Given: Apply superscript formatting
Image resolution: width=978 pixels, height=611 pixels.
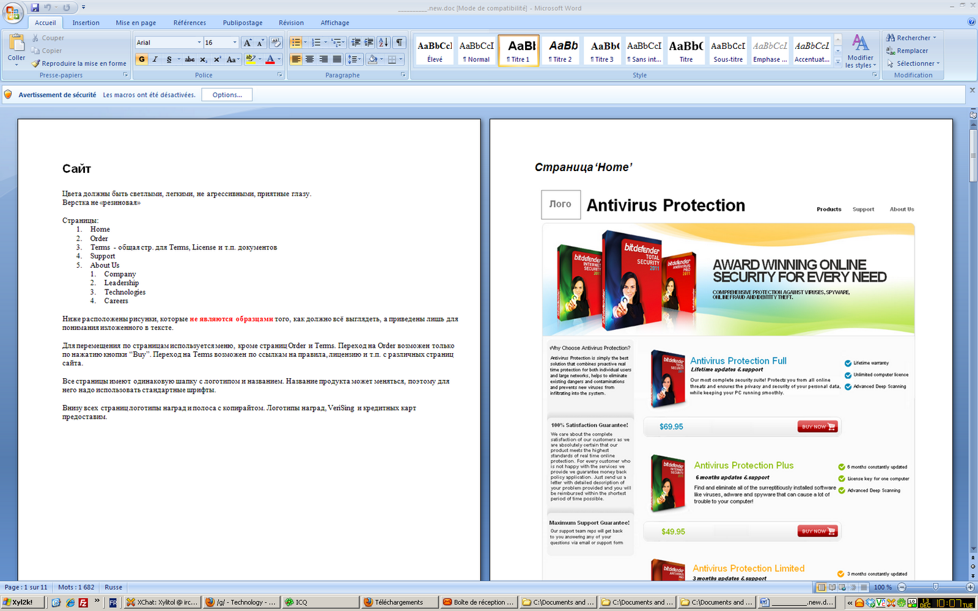Looking at the screenshot, I should pyautogui.click(x=217, y=59).
